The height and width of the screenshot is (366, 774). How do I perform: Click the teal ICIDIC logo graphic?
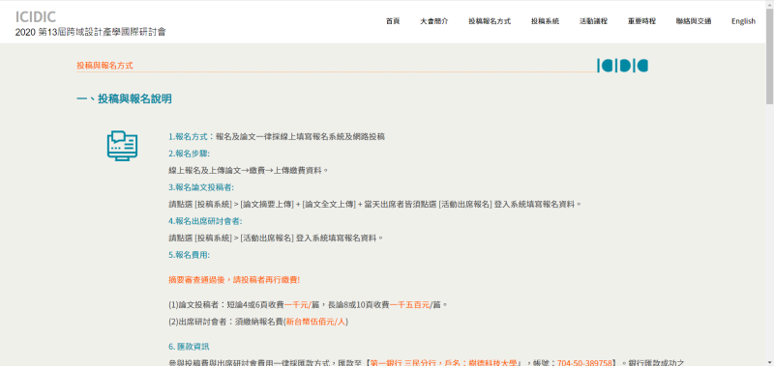pyautogui.click(x=622, y=66)
